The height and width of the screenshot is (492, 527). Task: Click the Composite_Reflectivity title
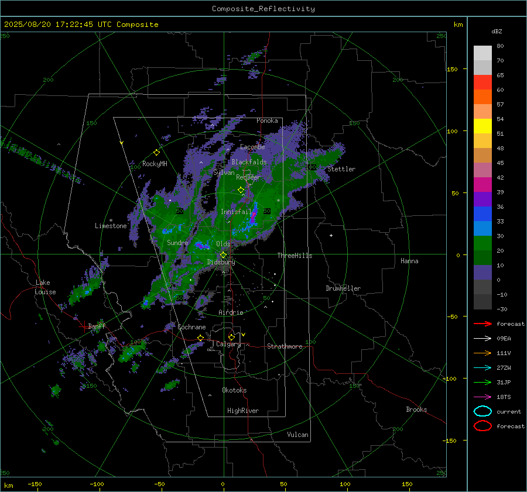click(x=263, y=9)
